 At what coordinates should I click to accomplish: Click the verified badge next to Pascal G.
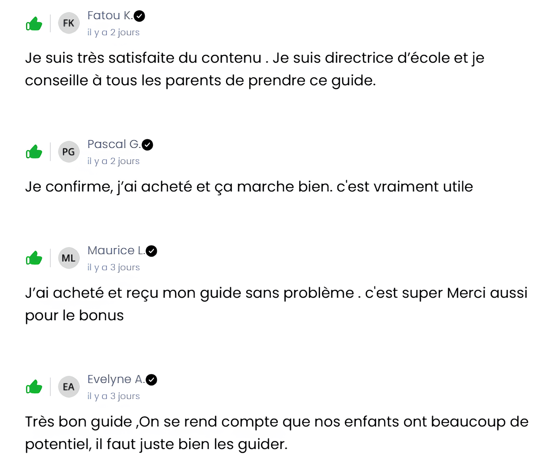click(148, 145)
